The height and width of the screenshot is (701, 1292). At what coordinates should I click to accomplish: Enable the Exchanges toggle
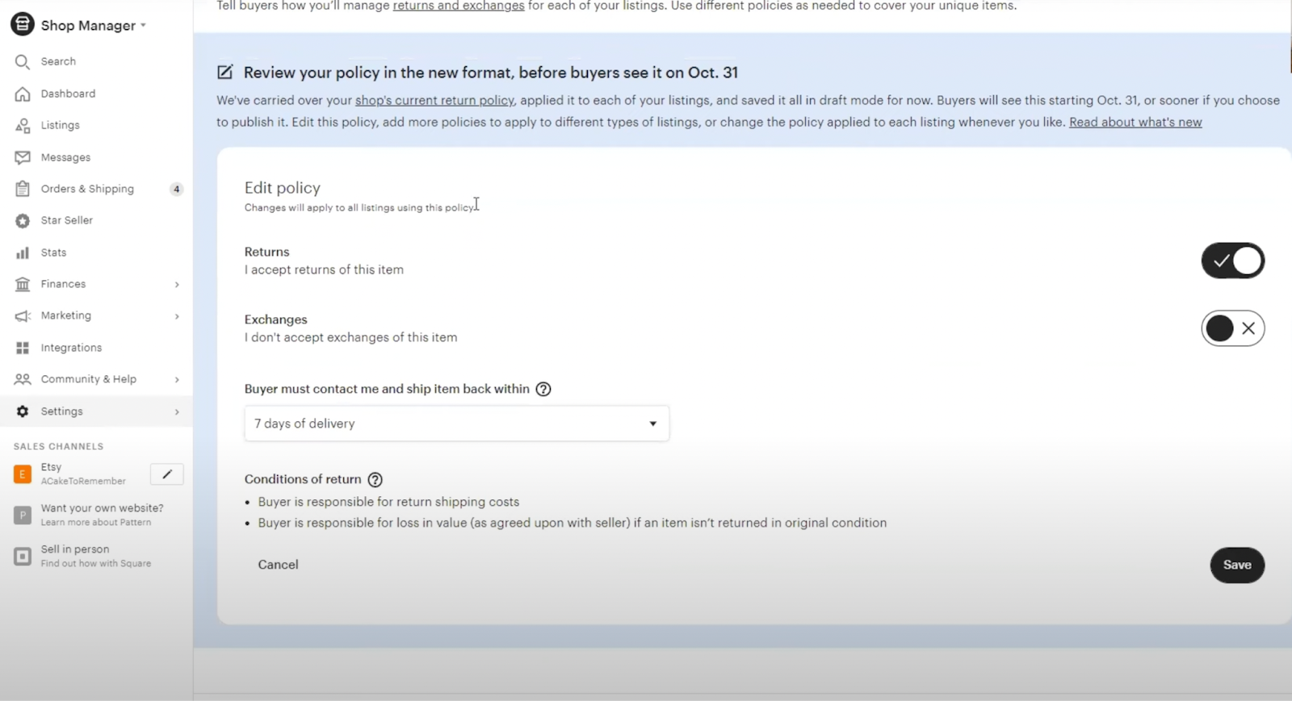tap(1232, 328)
